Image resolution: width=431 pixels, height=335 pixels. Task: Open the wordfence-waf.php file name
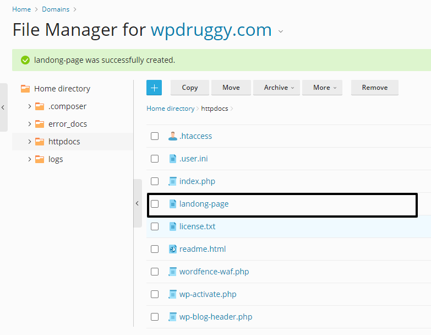[x=214, y=272]
